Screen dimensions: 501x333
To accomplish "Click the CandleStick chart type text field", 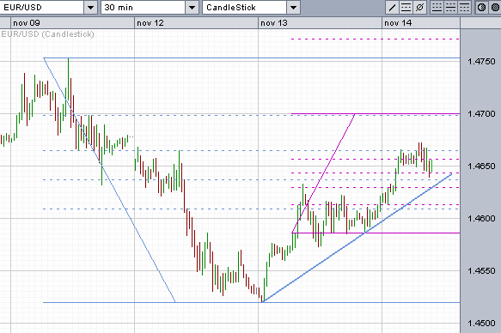I will (x=244, y=8).
